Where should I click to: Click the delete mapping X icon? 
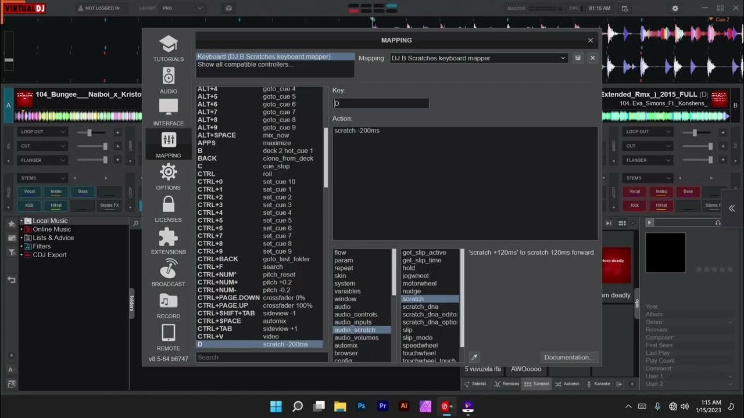click(x=592, y=58)
